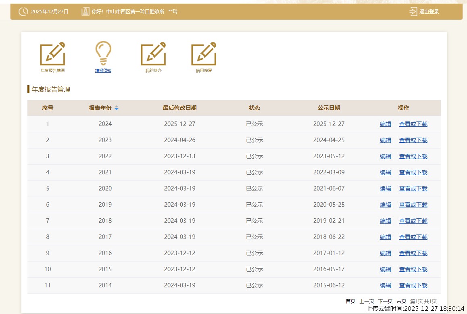
Task: Go to 首页 in pagination
Action: coord(350,301)
